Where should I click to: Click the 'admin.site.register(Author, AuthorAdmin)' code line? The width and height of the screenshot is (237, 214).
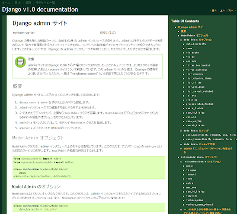pyautogui.click(x=42, y=176)
